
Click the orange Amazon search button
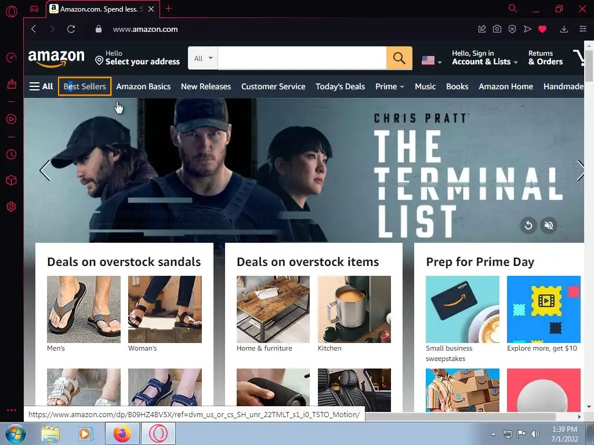399,58
